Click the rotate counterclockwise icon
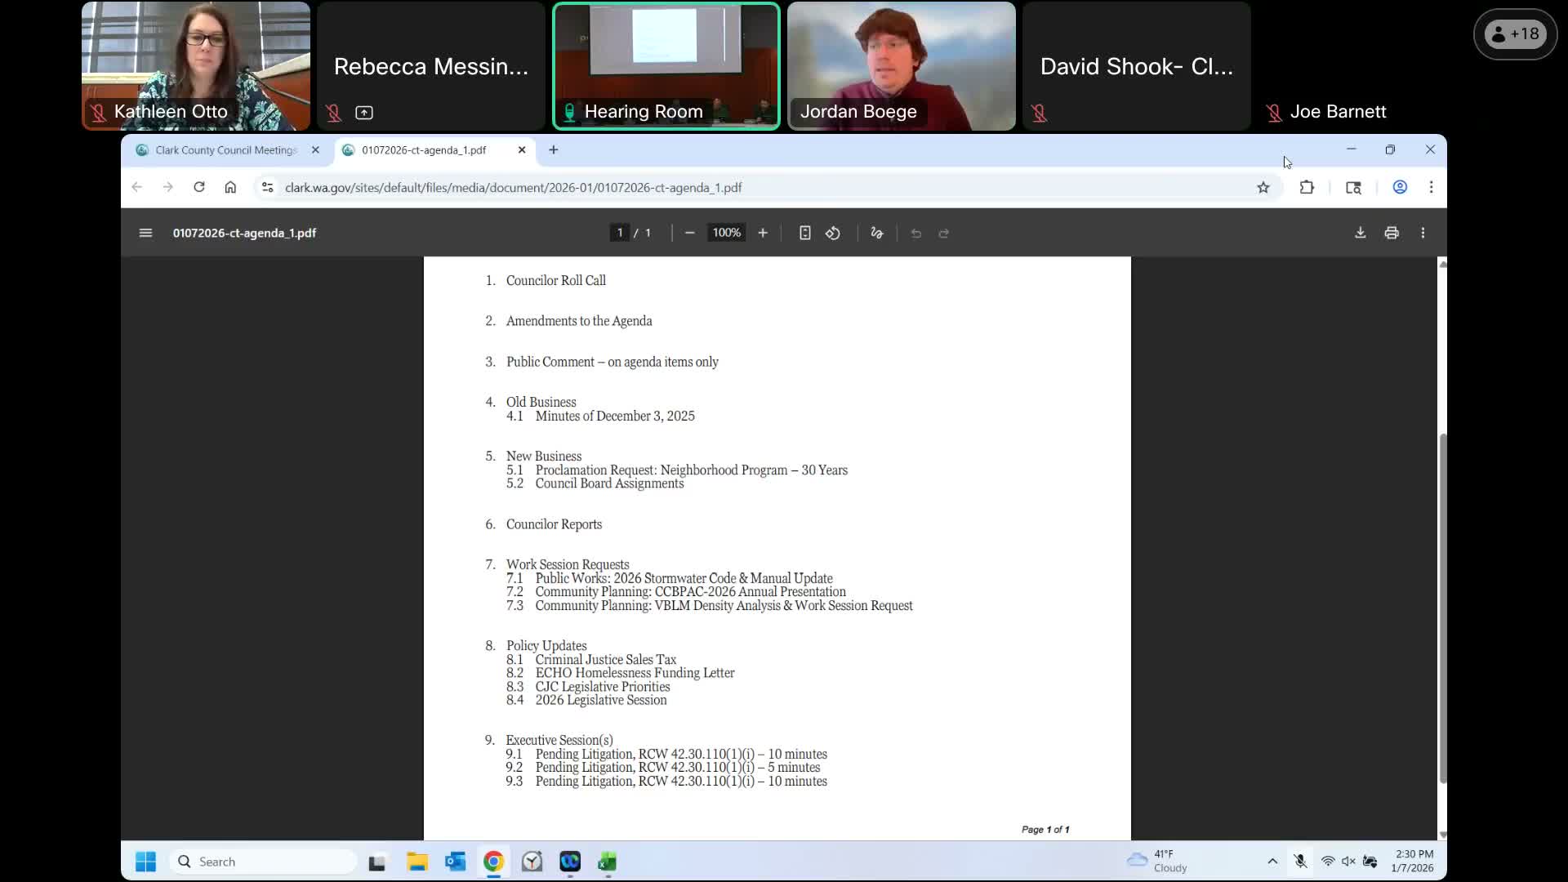This screenshot has height=882, width=1568. [x=832, y=233]
